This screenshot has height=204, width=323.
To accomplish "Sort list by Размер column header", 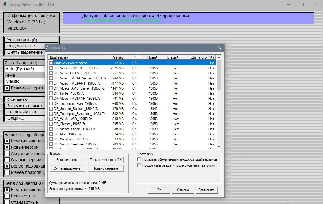I will tap(116, 57).
